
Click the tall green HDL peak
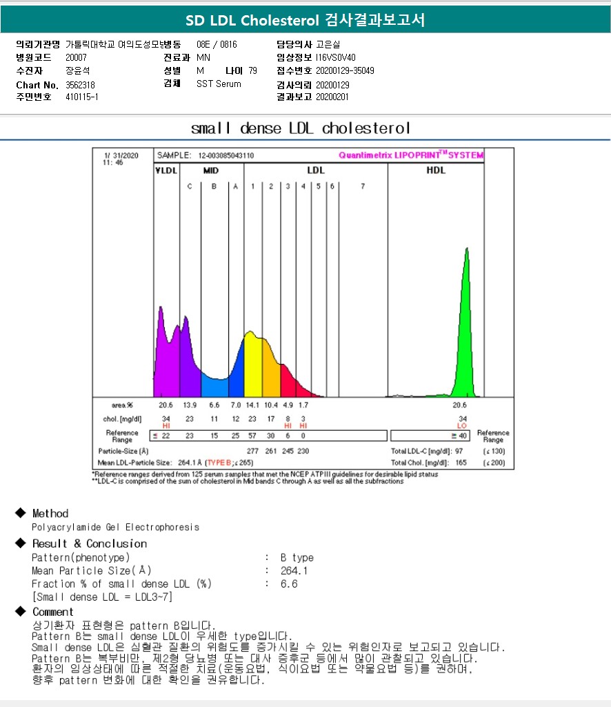tap(466, 325)
